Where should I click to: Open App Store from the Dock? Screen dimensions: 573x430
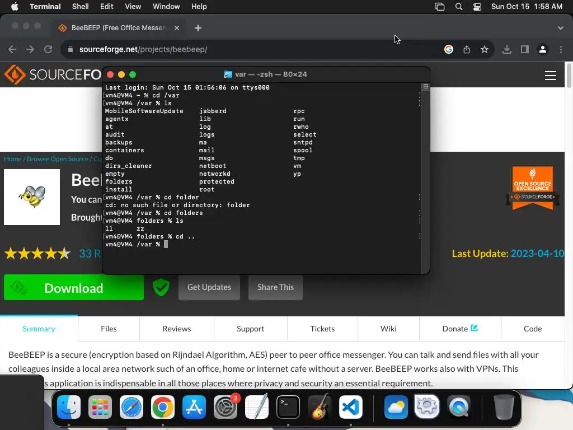194,407
